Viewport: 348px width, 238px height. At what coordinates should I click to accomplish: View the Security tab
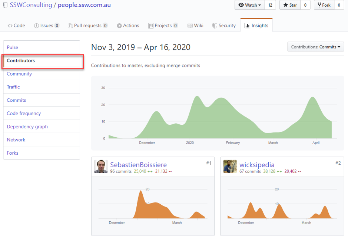pos(224,26)
